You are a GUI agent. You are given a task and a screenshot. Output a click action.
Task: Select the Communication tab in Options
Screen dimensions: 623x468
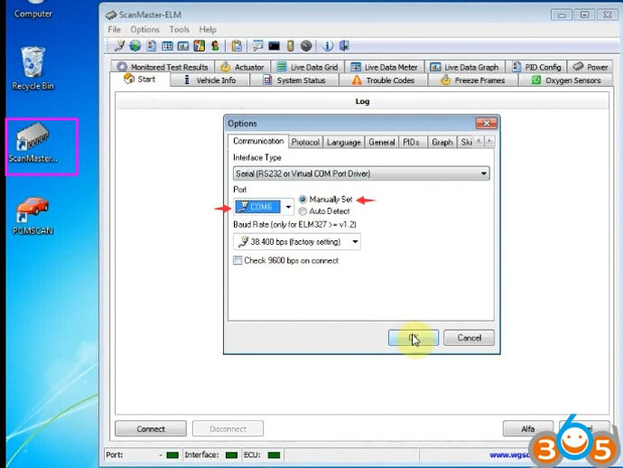pyautogui.click(x=258, y=141)
